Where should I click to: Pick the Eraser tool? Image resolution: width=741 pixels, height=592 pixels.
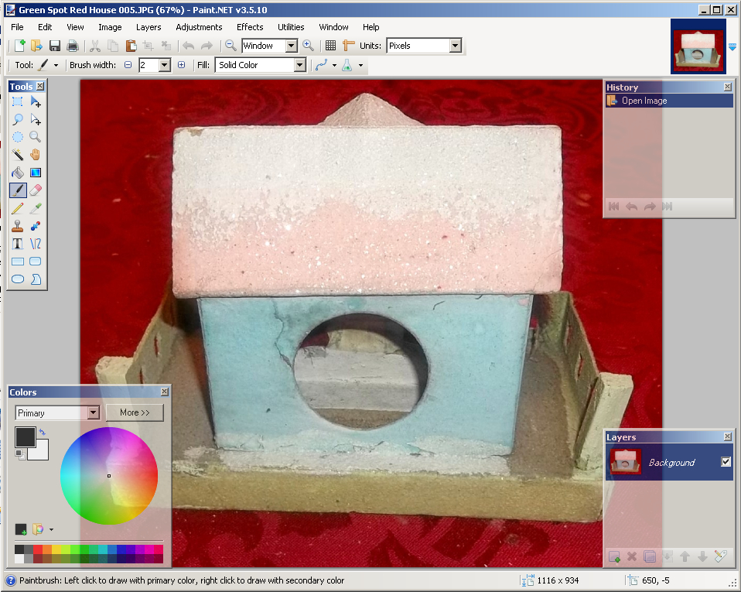(x=35, y=190)
